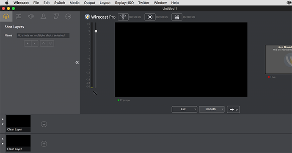
Task: Start recording with the record button
Action: tap(150, 17)
